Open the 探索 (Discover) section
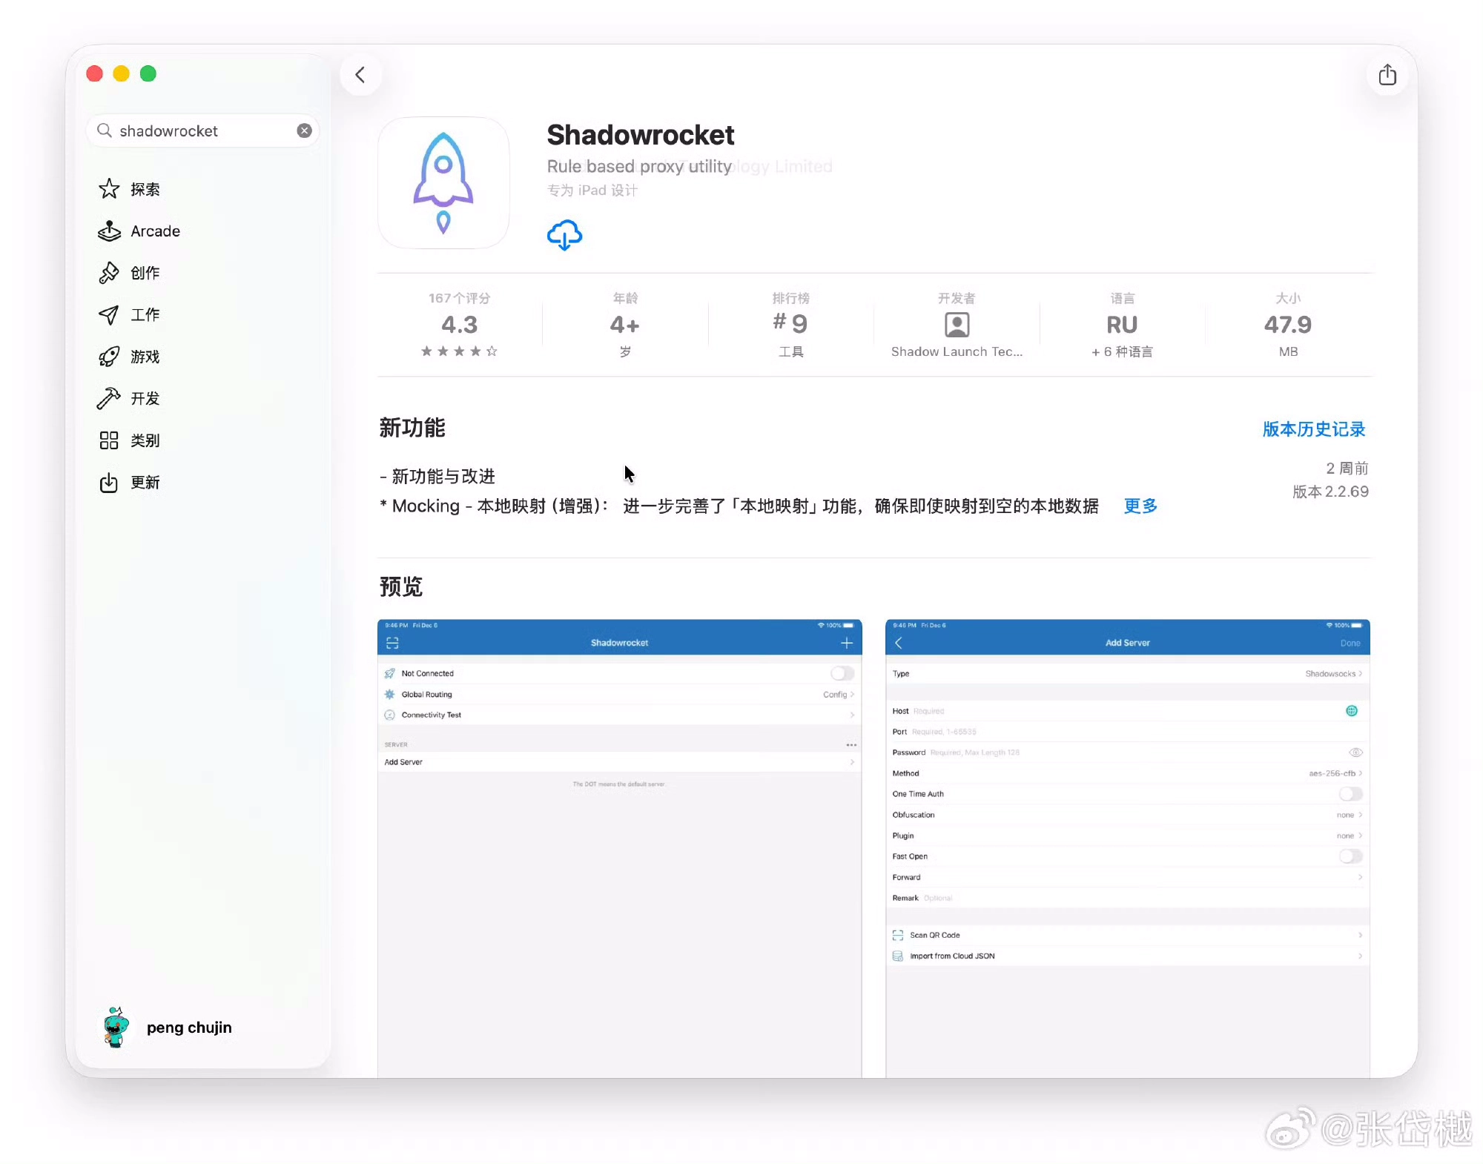Image resolution: width=1483 pixels, height=1164 pixels. (x=202, y=189)
